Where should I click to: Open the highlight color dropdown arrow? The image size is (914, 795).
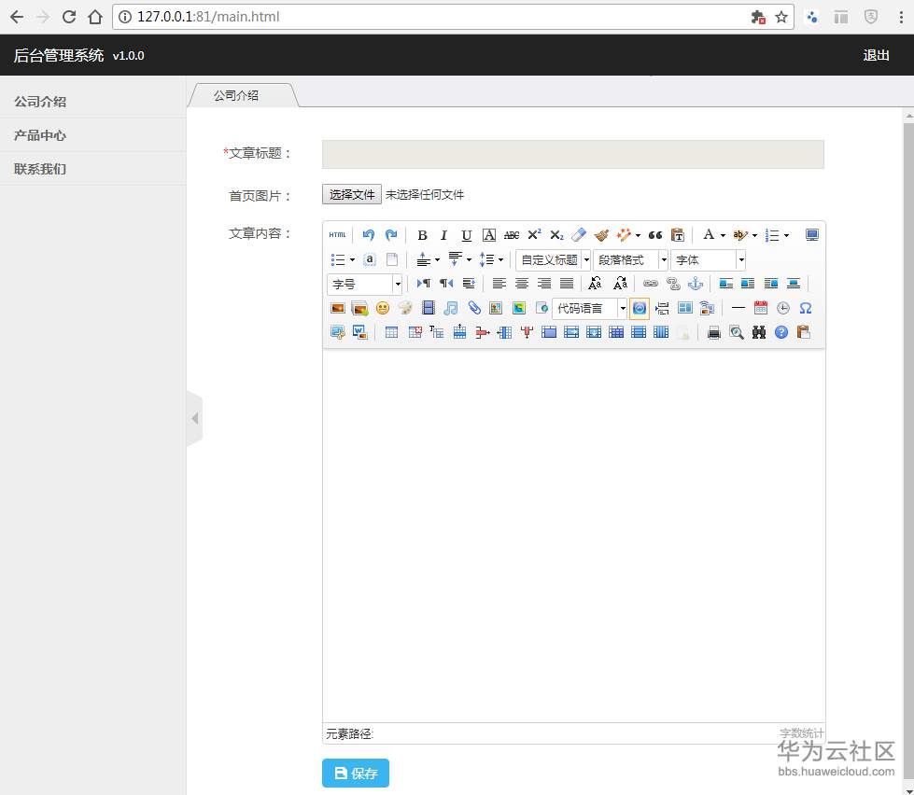point(754,235)
